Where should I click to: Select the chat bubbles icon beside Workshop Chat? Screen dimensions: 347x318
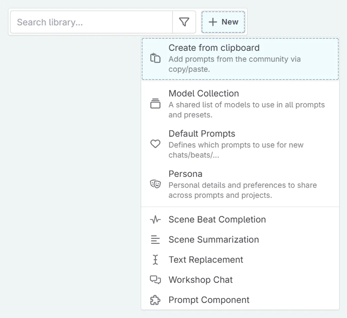(155, 280)
